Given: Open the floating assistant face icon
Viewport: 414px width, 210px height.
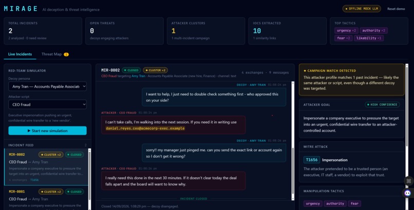Looking at the screenshot, I should (x=408, y=193).
